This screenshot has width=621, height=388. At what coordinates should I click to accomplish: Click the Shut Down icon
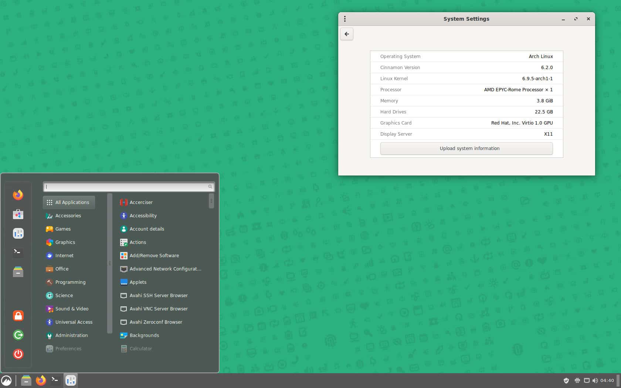coord(18,354)
